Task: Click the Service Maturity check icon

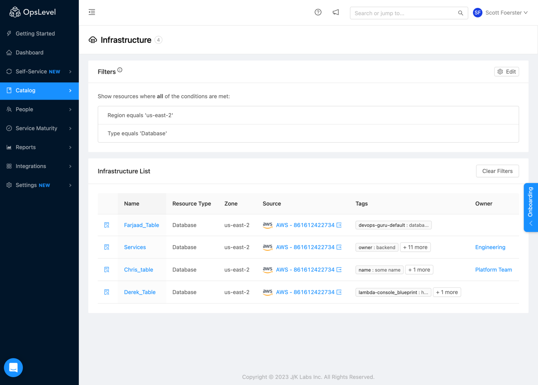Action: pyautogui.click(x=9, y=128)
